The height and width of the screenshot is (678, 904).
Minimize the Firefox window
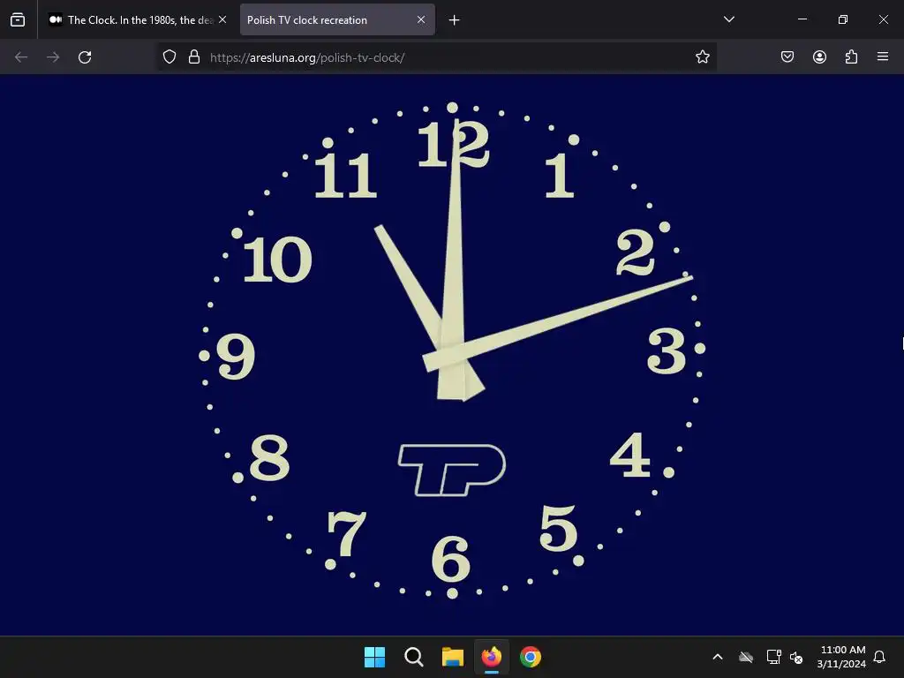click(x=802, y=19)
